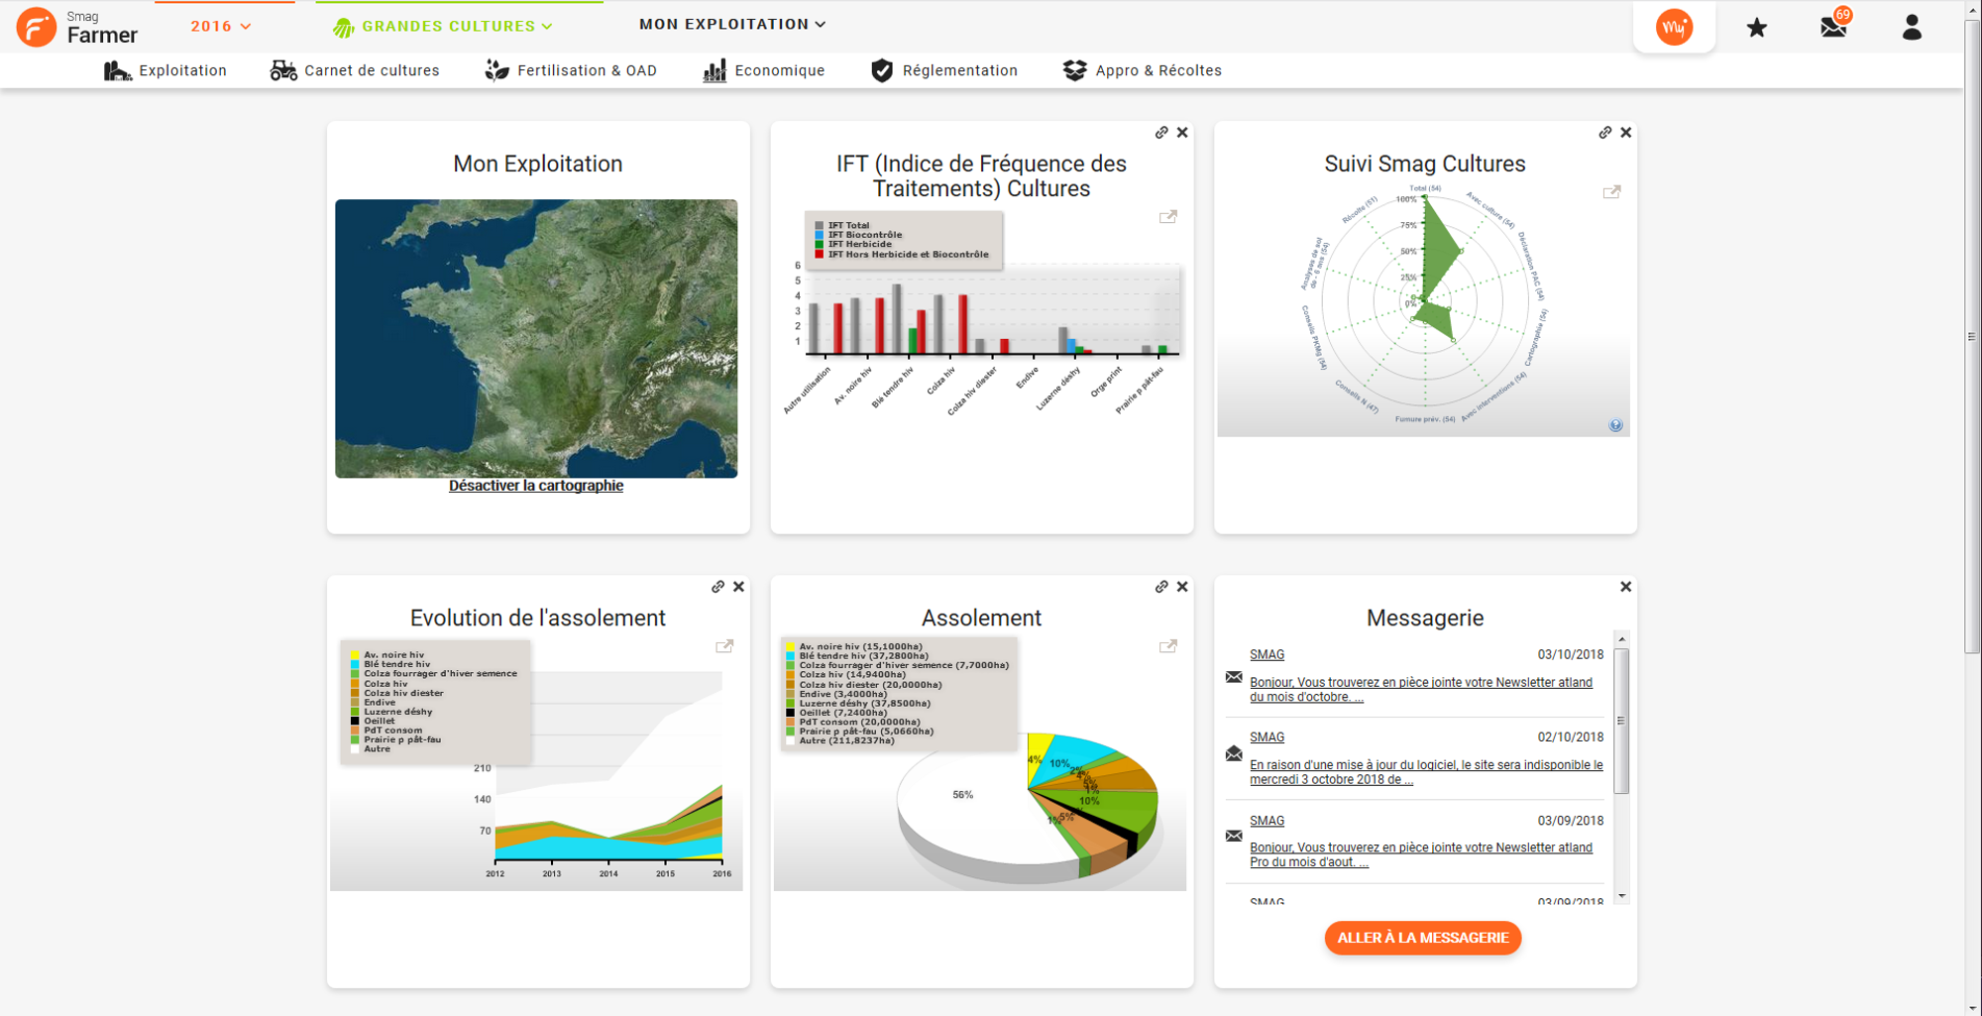
Task: Click IFT Biocontrôle legend blue swatch
Action: [x=820, y=235]
